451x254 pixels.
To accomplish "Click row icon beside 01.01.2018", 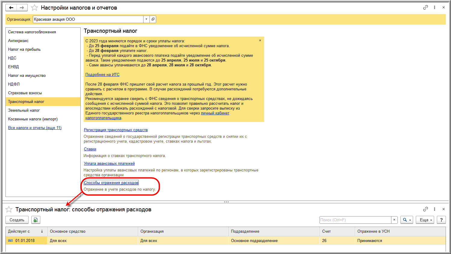I will tap(11, 240).
